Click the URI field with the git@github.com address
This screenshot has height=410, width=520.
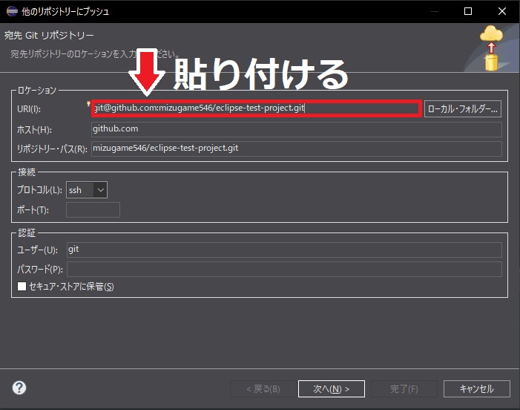tap(256, 109)
